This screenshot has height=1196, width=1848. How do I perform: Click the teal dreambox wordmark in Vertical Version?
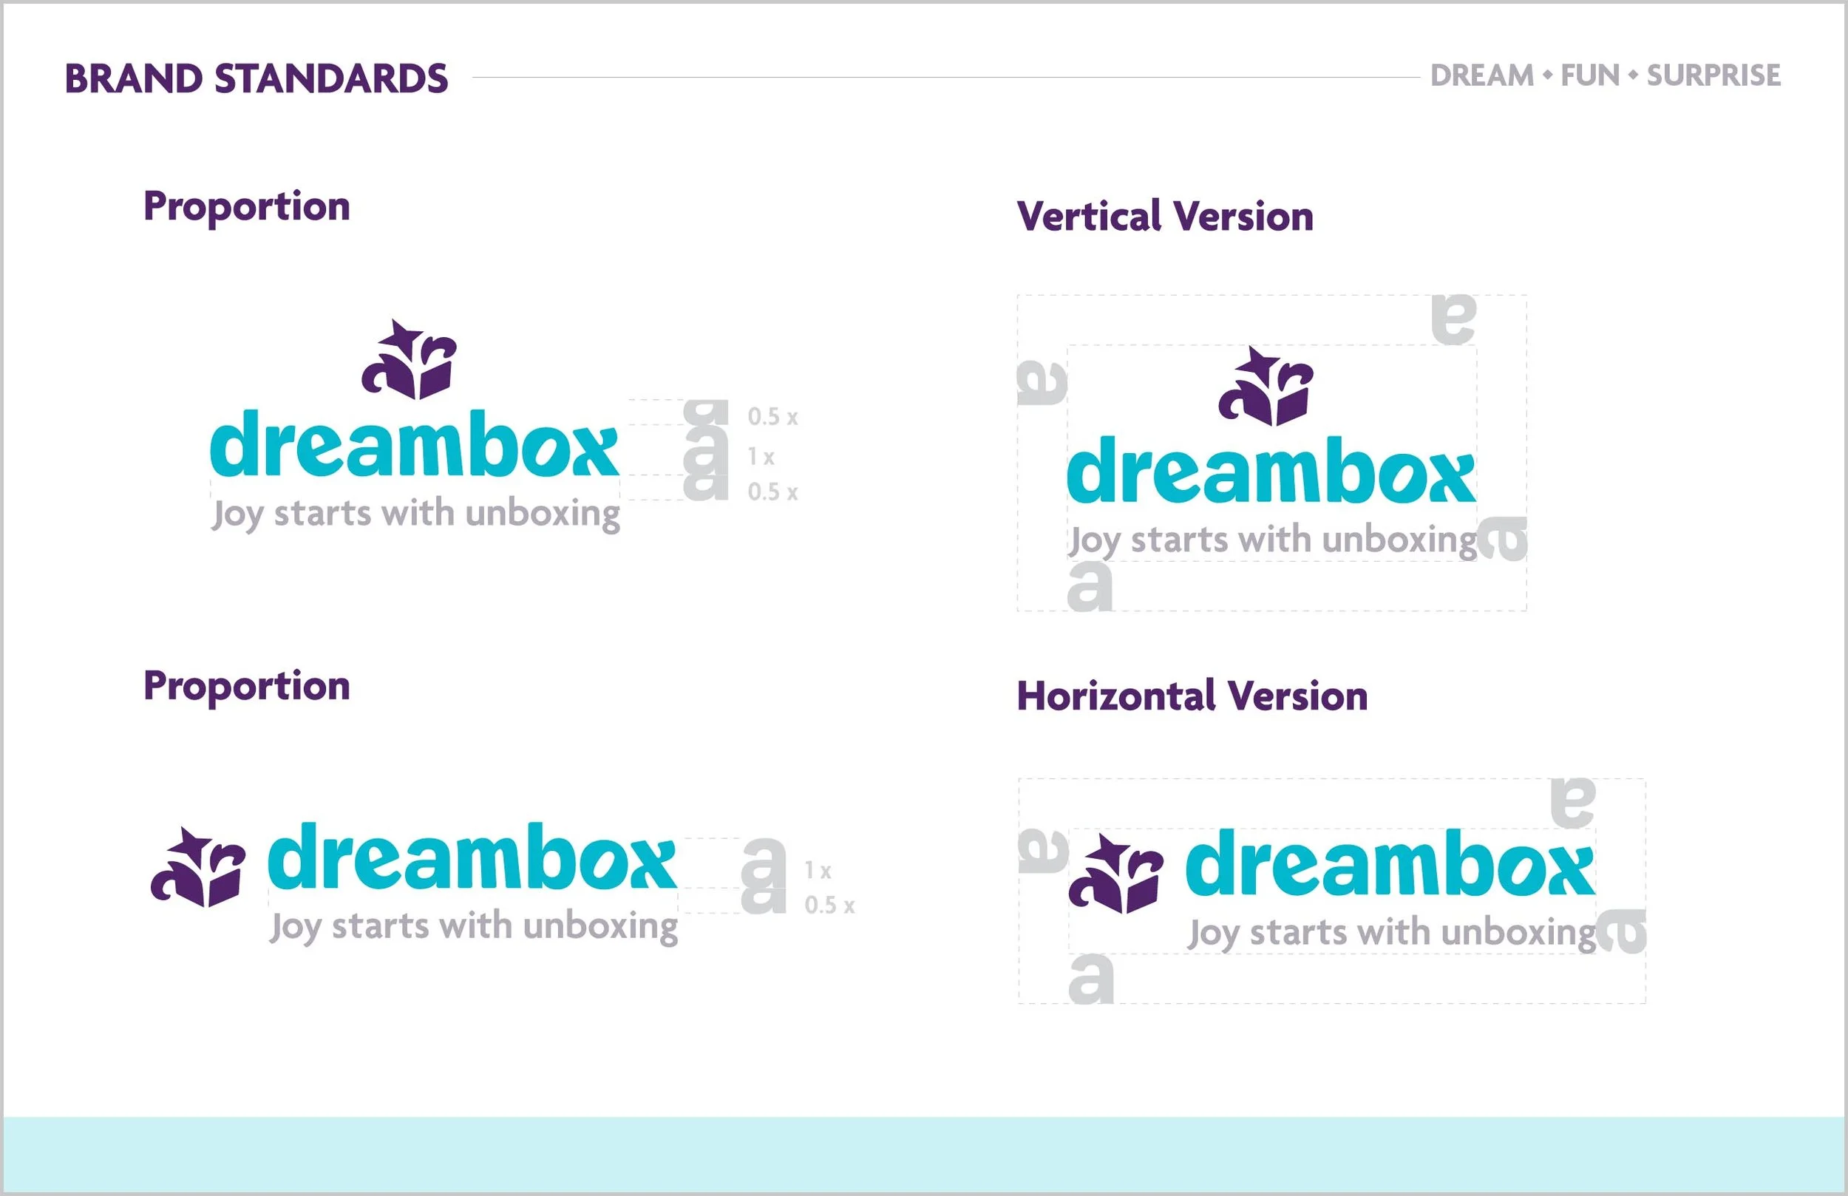[1271, 471]
